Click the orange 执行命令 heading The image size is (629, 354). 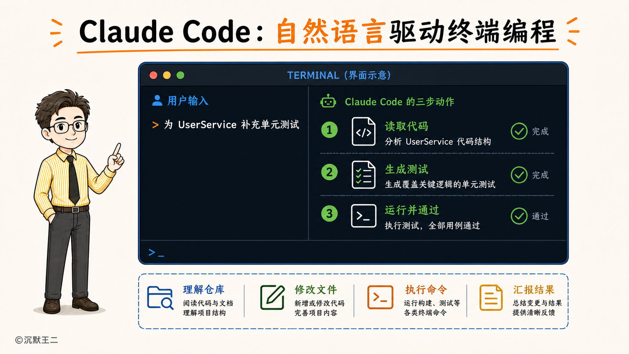coord(426,290)
